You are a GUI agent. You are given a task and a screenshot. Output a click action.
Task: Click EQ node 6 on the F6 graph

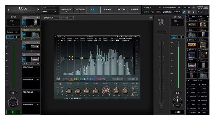[x=123, y=58]
